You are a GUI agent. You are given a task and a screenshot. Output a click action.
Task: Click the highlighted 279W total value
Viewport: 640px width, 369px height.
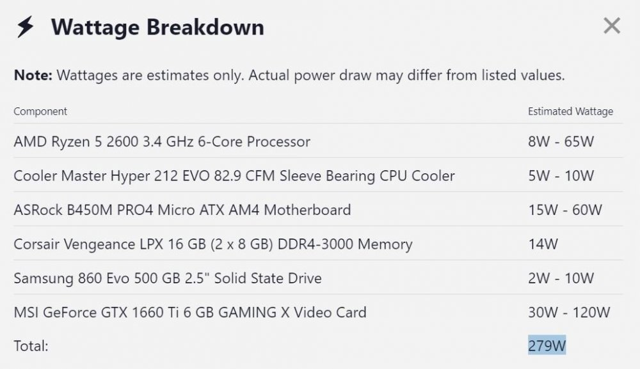547,345
